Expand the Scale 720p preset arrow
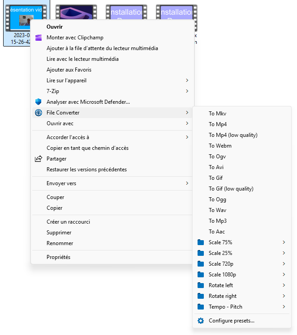297x335 pixels. coord(284,264)
